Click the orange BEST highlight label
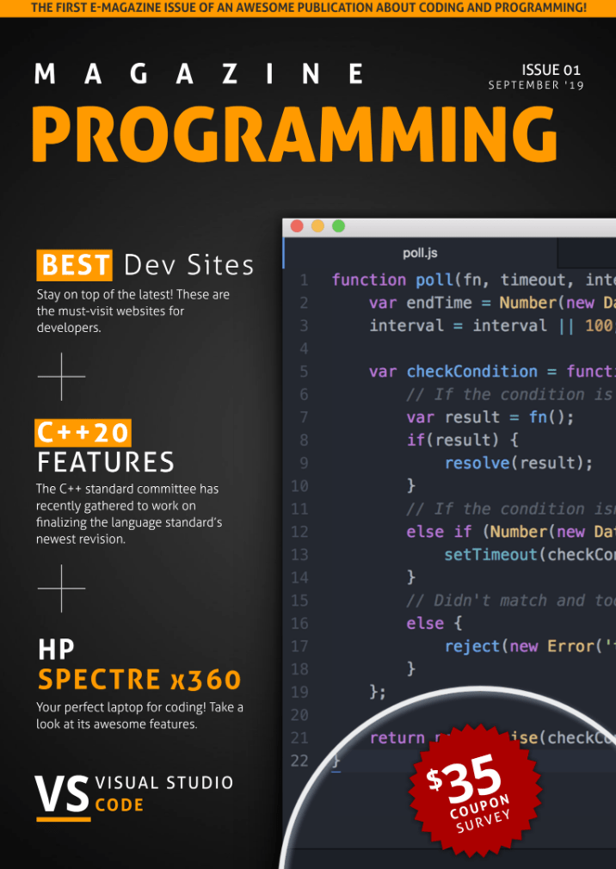The width and height of the screenshot is (616, 869). [x=75, y=265]
